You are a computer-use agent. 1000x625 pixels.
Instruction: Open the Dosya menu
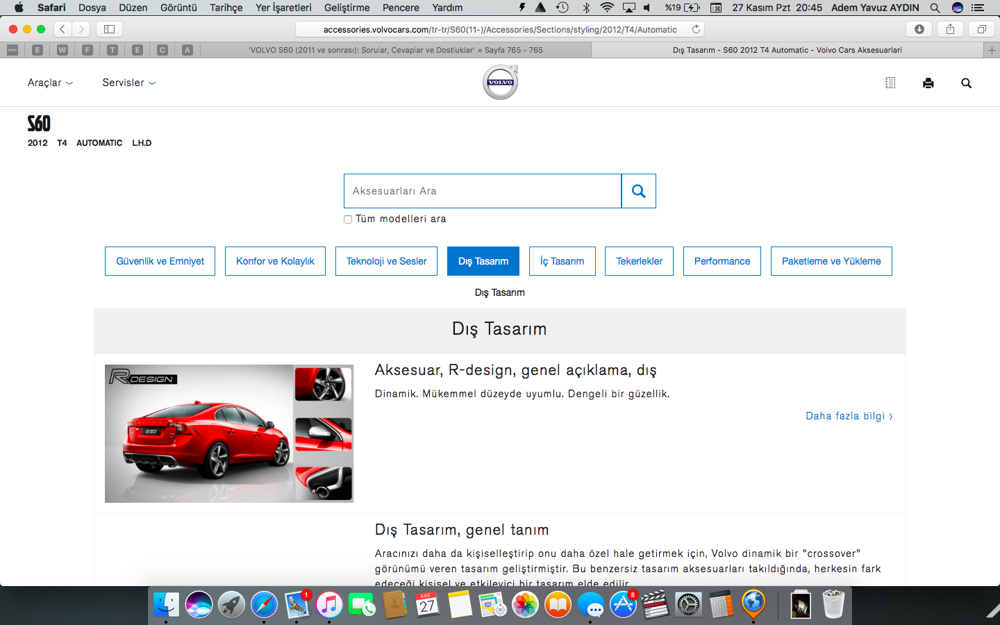(92, 8)
